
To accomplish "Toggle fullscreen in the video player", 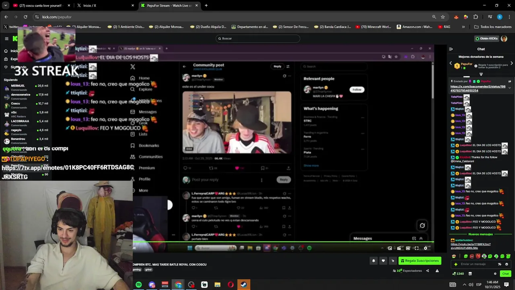I will [x=416, y=248].
